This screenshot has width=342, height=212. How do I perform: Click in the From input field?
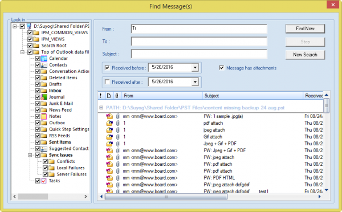point(199,29)
